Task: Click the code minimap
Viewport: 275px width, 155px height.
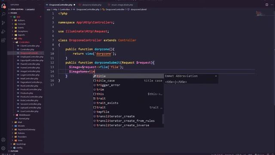Action: [260, 13]
